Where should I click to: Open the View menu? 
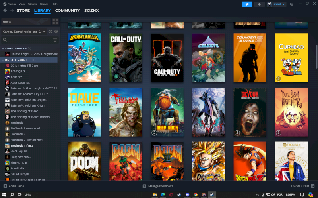click(x=22, y=4)
